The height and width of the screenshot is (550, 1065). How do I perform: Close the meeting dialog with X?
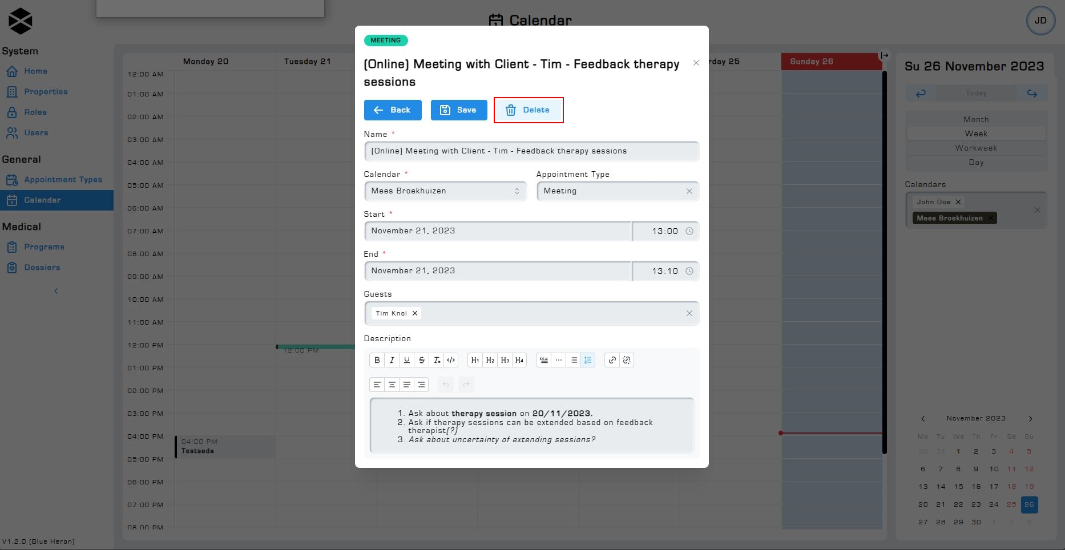point(696,63)
